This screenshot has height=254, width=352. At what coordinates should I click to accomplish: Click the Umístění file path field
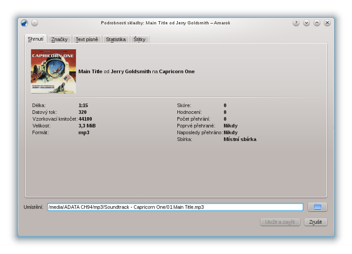tap(175, 207)
